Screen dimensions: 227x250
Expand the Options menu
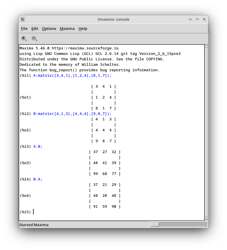tap(49, 29)
